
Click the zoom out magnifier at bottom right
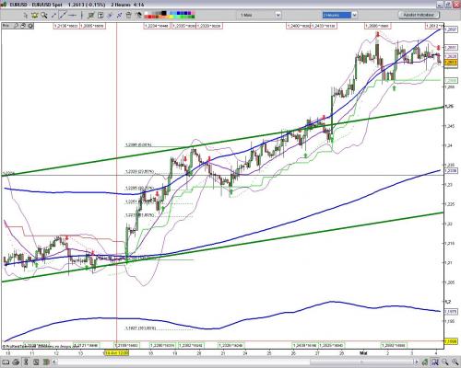click(445, 362)
